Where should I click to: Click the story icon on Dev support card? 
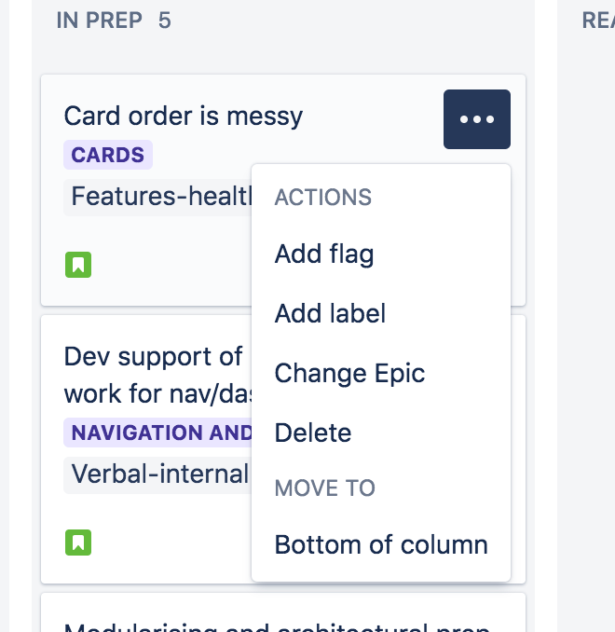[78, 543]
